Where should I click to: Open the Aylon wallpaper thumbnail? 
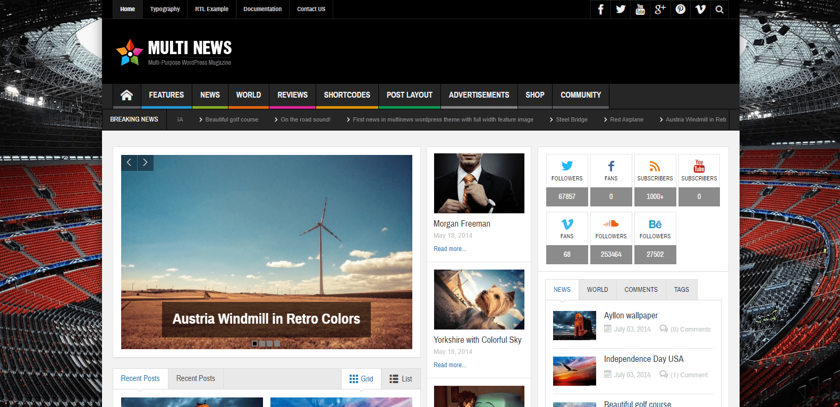click(x=574, y=325)
